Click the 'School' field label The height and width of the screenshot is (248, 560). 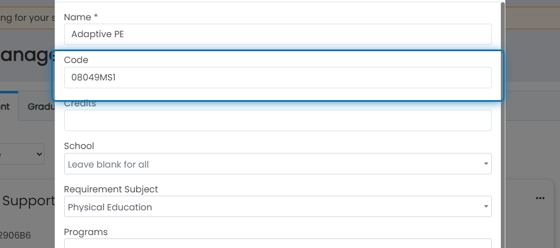(x=79, y=146)
